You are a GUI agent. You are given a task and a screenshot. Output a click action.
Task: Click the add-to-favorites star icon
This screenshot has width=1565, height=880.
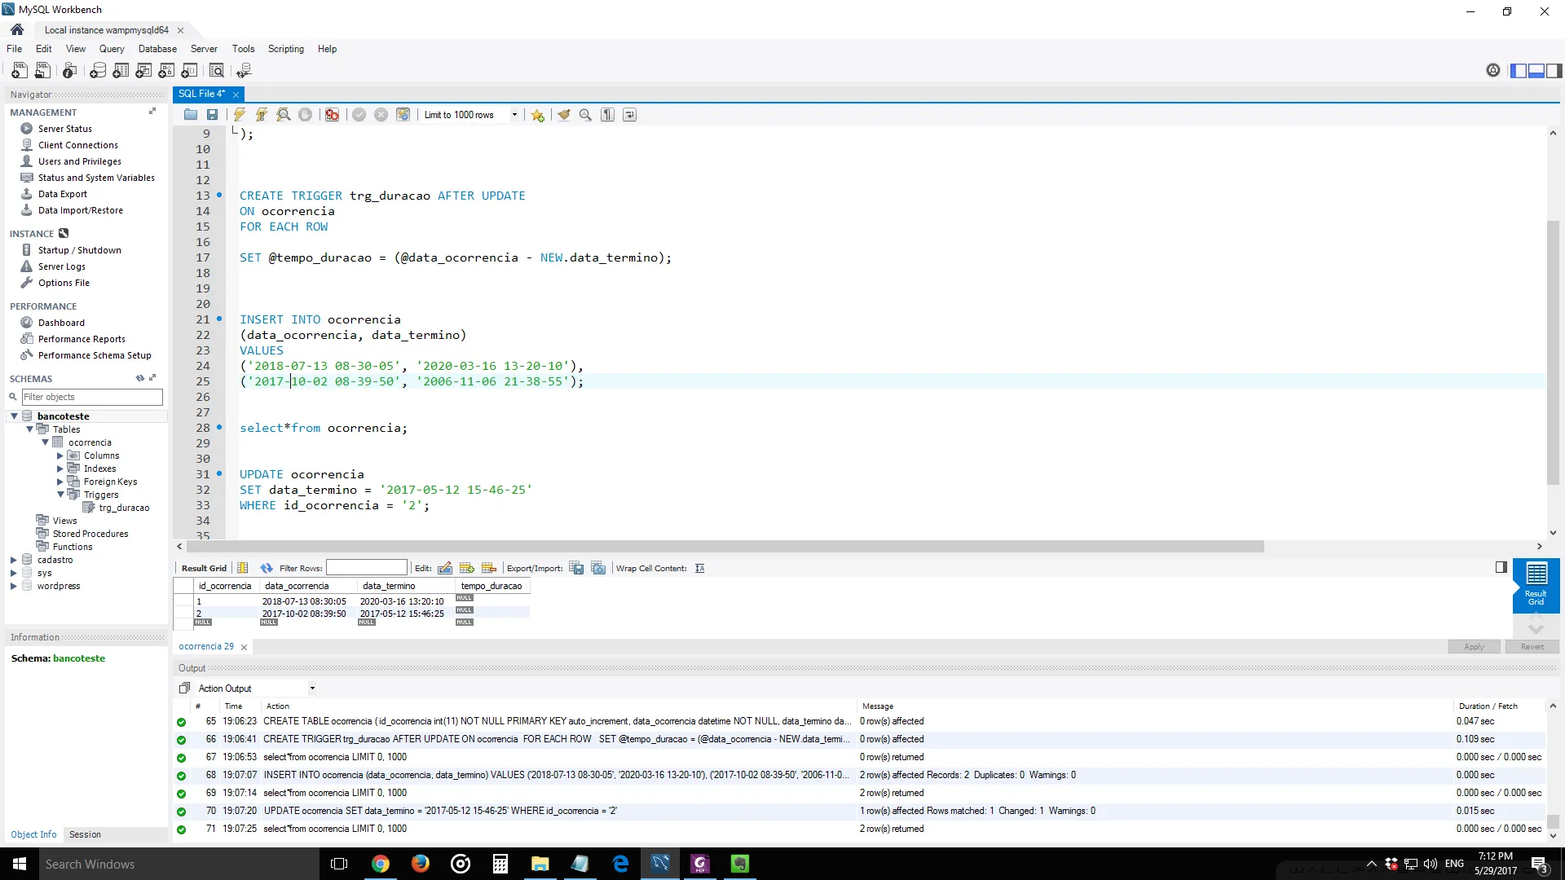pyautogui.click(x=537, y=115)
